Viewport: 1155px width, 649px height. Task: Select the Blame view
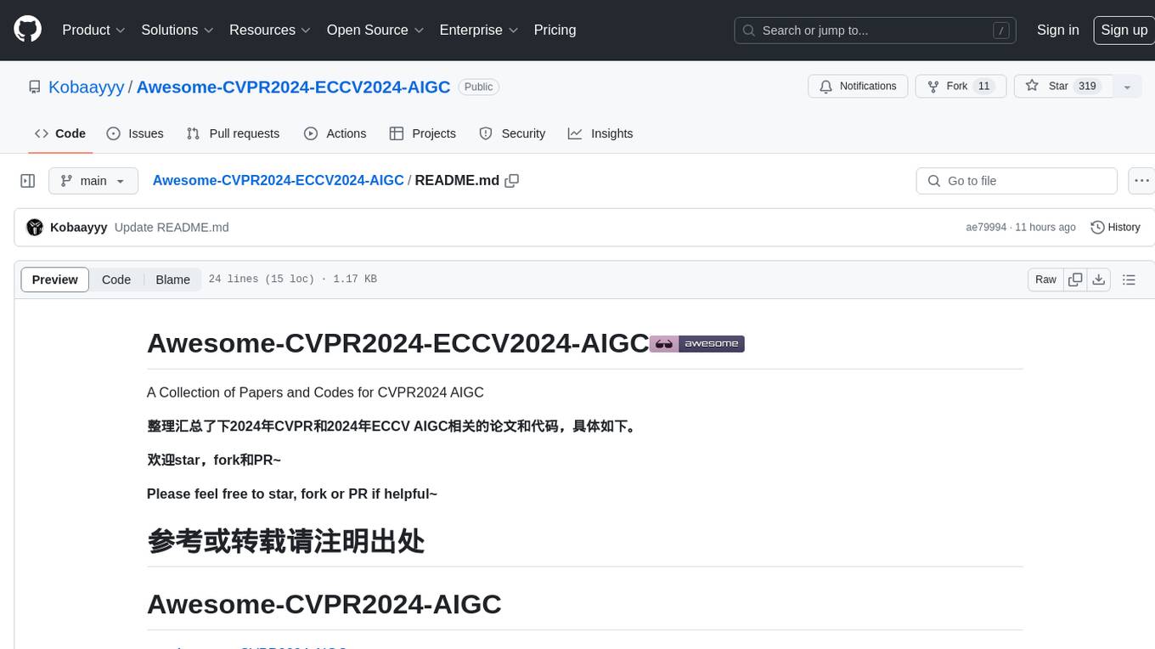(x=172, y=279)
